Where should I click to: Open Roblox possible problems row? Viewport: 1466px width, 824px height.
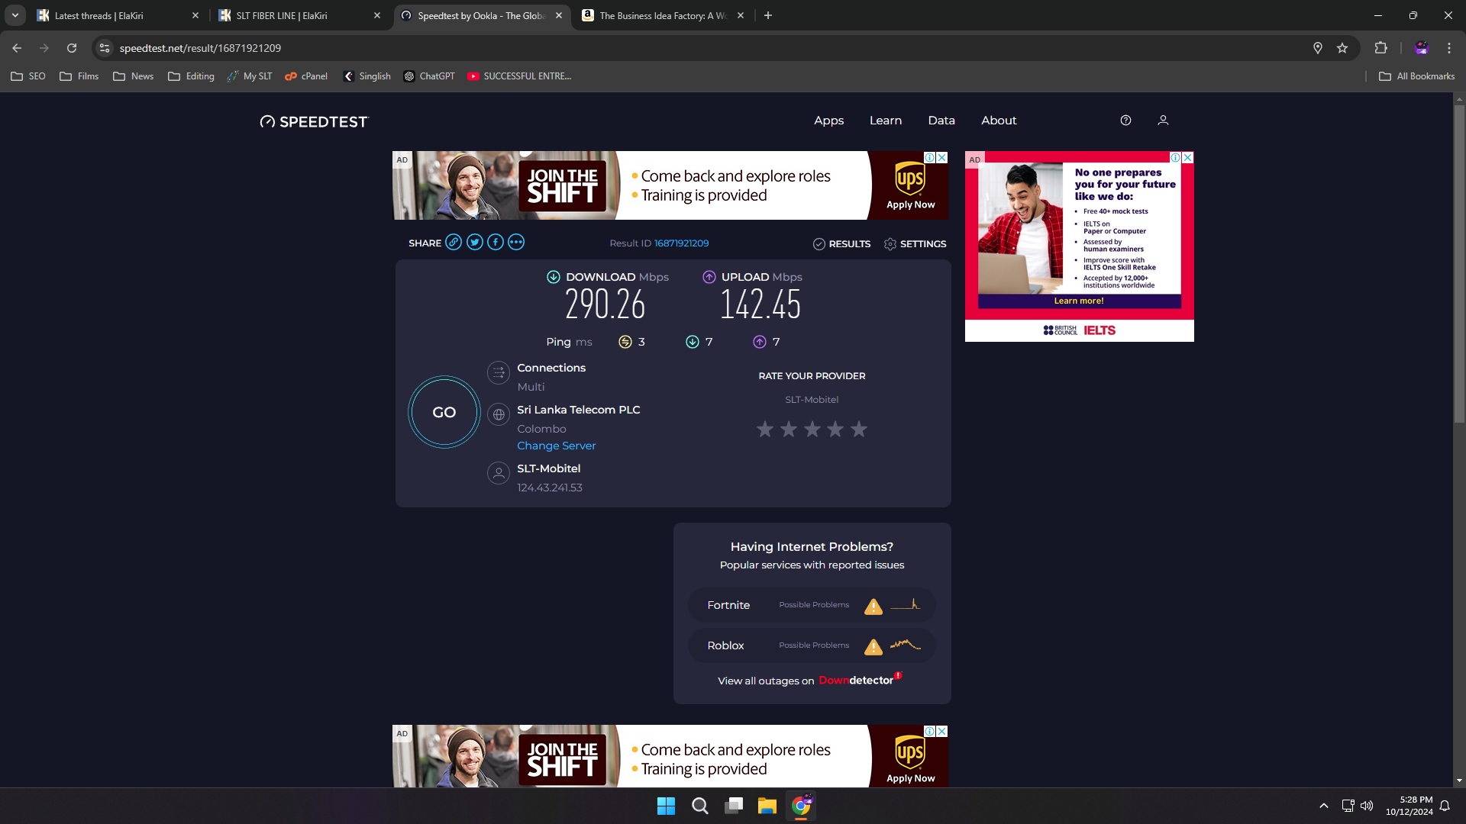812,645
